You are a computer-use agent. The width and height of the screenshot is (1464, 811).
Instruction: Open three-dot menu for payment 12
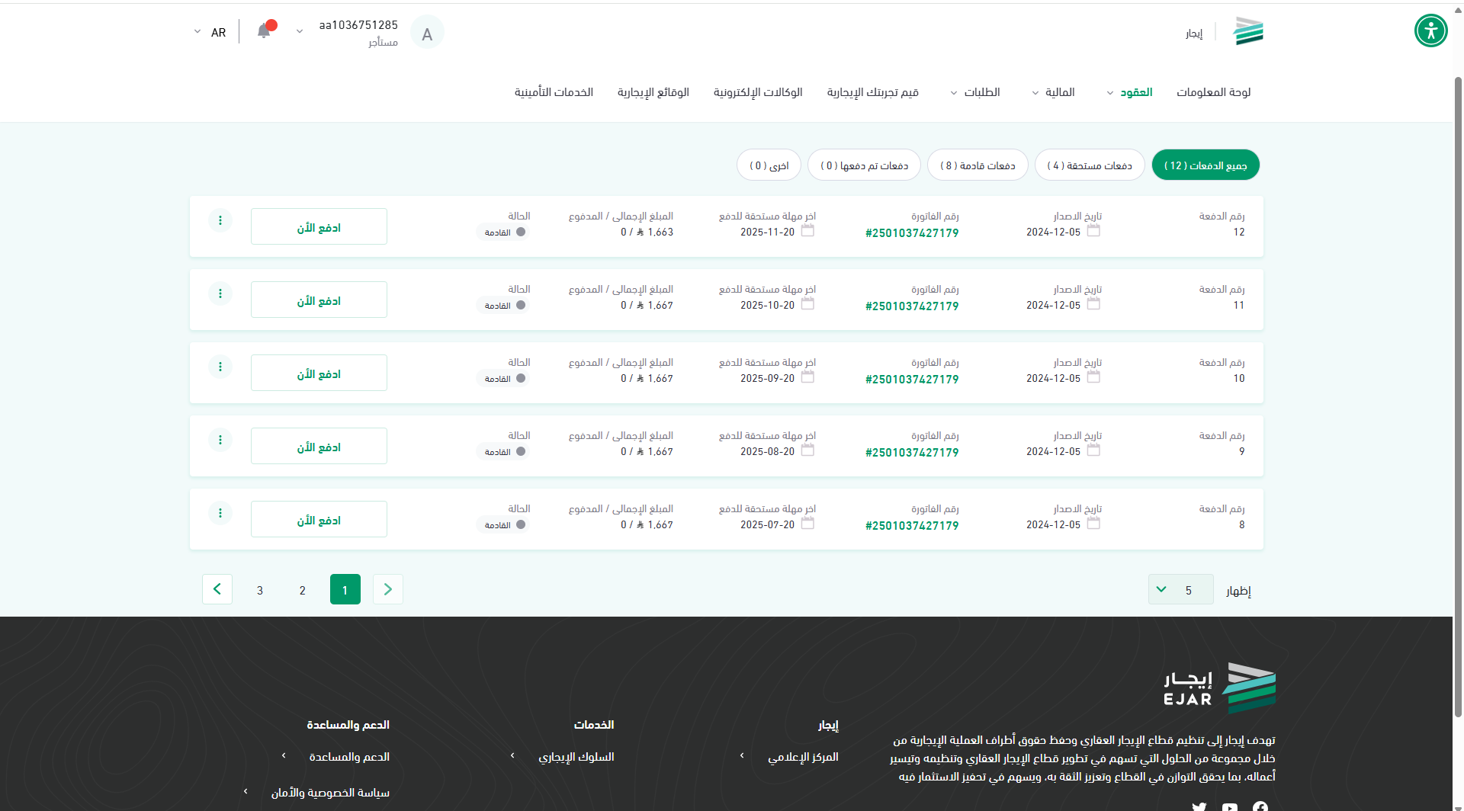click(220, 220)
